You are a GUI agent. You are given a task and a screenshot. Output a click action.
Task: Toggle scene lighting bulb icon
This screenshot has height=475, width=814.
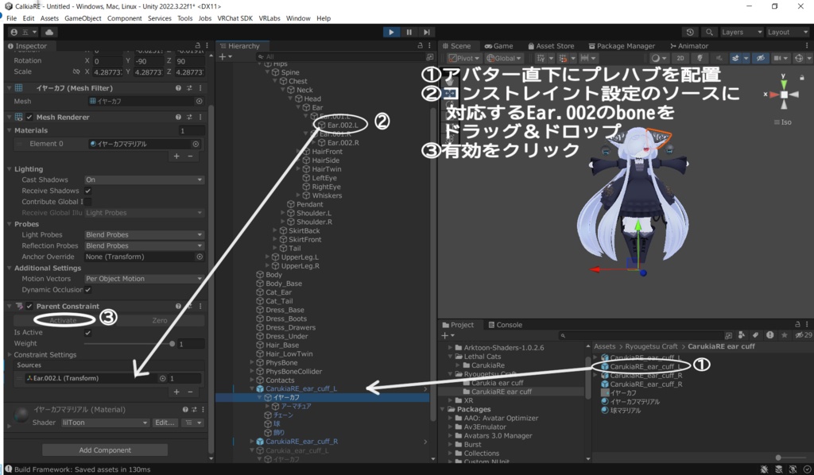[x=700, y=58]
